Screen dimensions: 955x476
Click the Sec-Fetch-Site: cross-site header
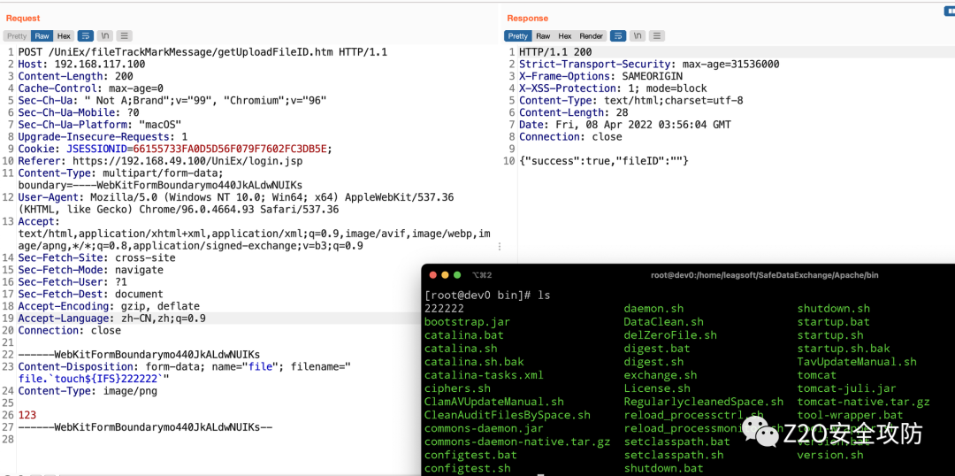tap(97, 257)
